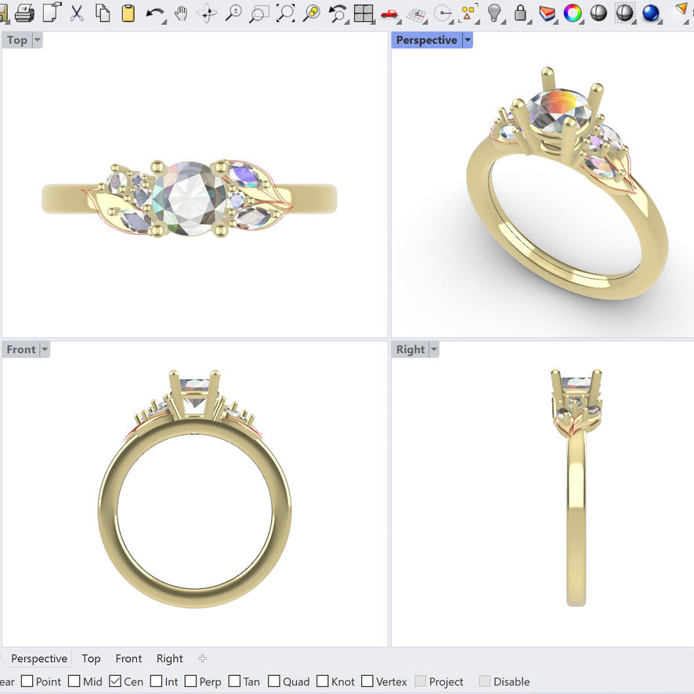Click the Zoom Window icon
The height and width of the screenshot is (694, 694).
click(x=259, y=13)
